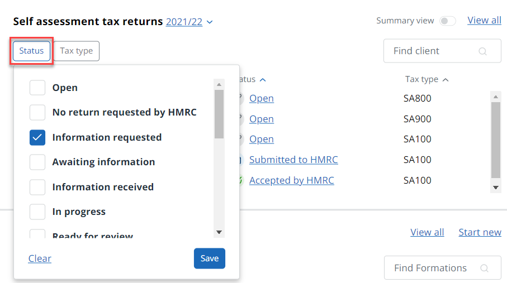Click search icon in Find Formations field

pos(484,268)
